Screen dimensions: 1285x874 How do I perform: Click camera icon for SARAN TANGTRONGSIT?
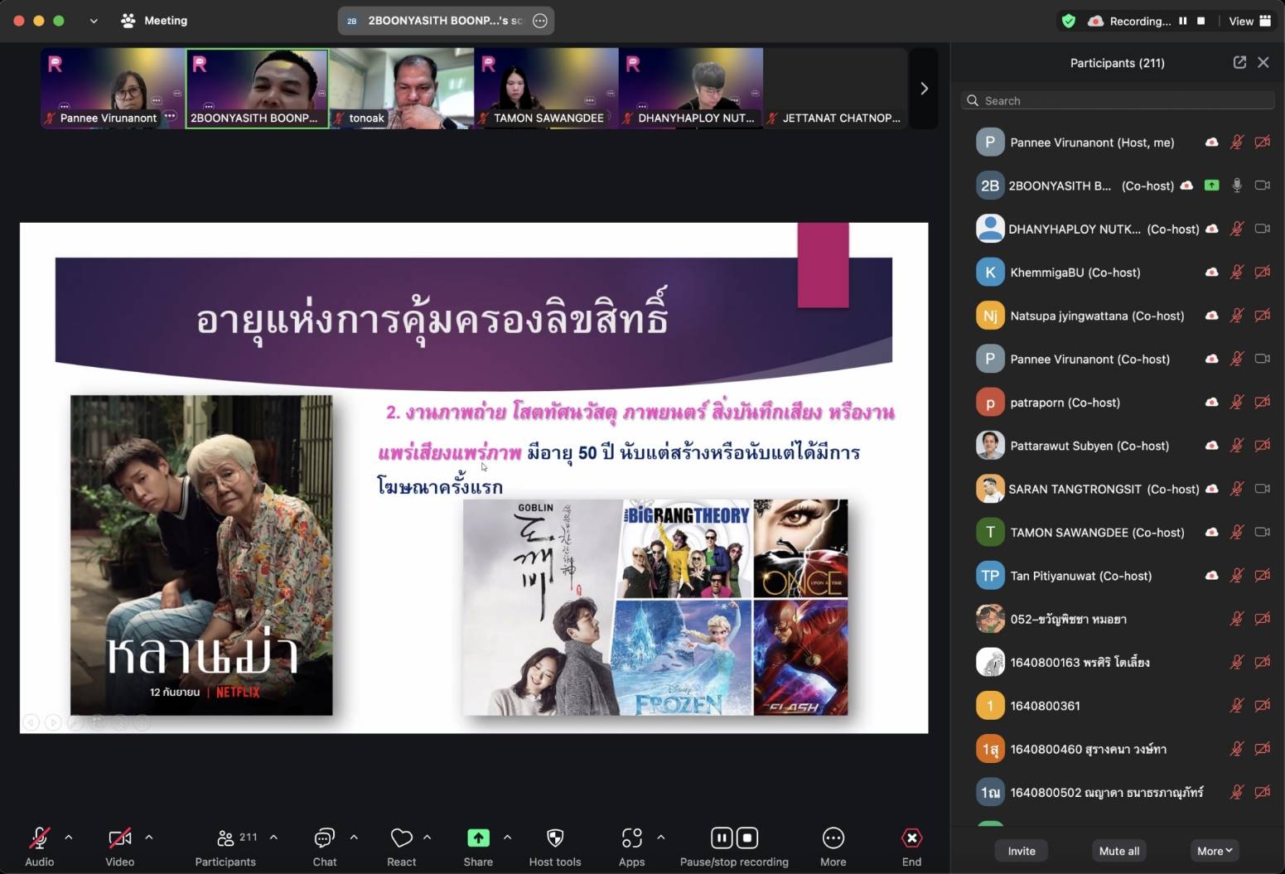coord(1263,489)
